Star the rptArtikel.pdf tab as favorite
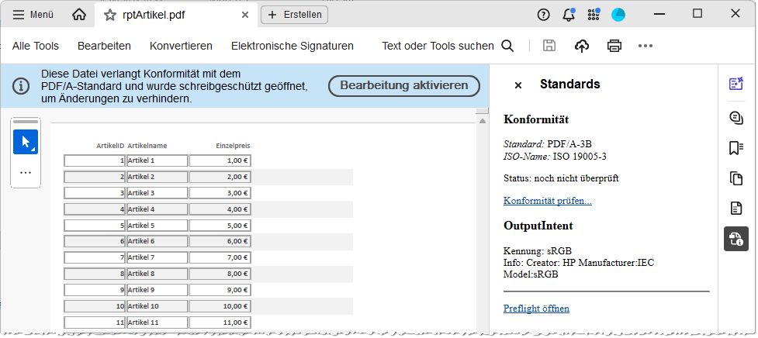The width and height of the screenshot is (758, 338). [x=110, y=15]
